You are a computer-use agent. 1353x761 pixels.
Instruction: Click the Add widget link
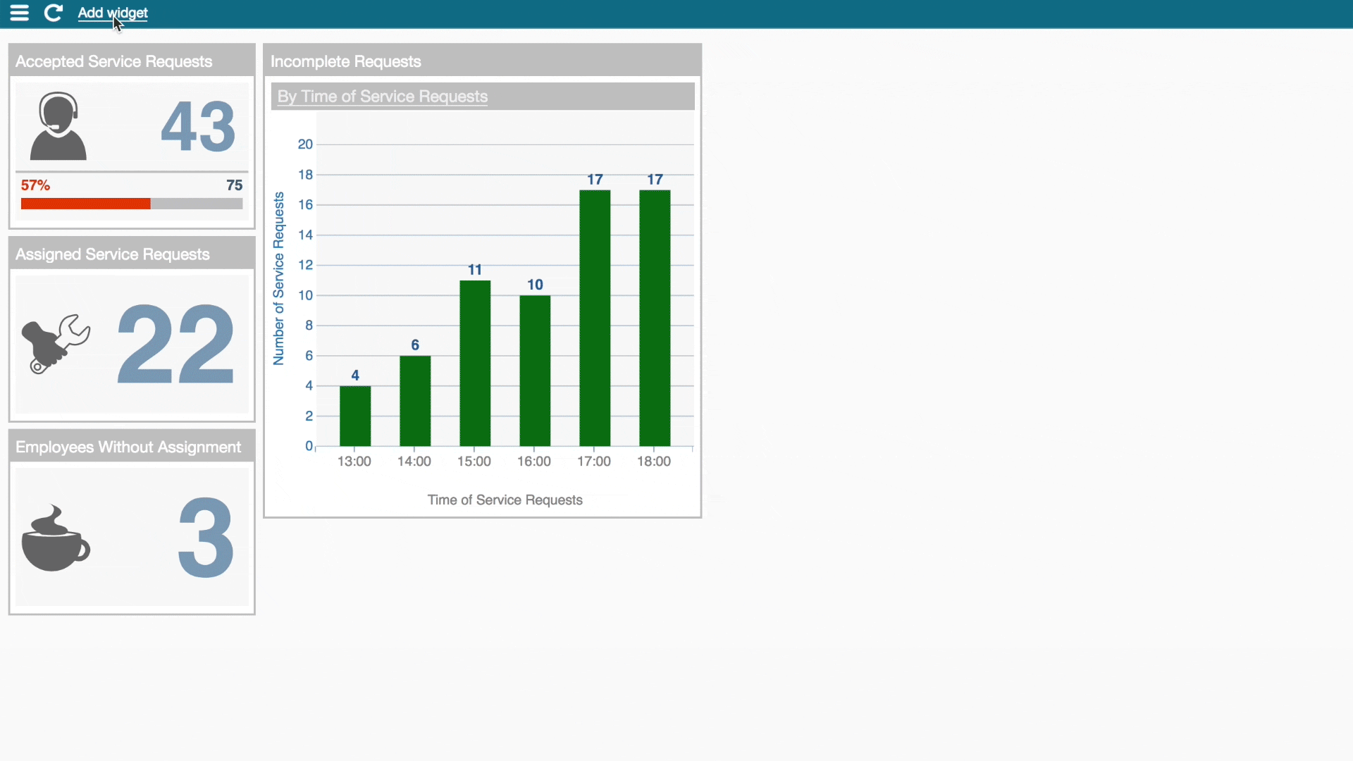[112, 13]
